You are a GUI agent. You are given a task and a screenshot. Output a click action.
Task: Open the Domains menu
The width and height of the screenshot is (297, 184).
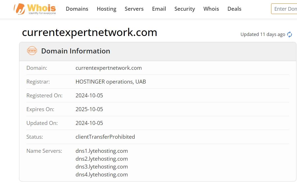(x=77, y=9)
